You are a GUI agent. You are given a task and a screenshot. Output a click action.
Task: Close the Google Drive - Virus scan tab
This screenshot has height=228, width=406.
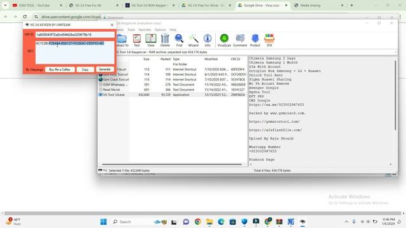point(286,5)
